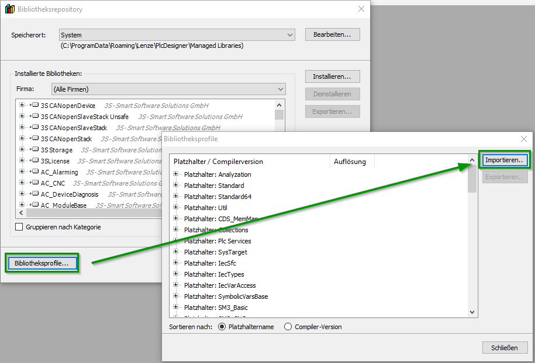Expand Platzhalter: Analyzation tree node
This screenshot has height=363, width=535.
(176, 174)
